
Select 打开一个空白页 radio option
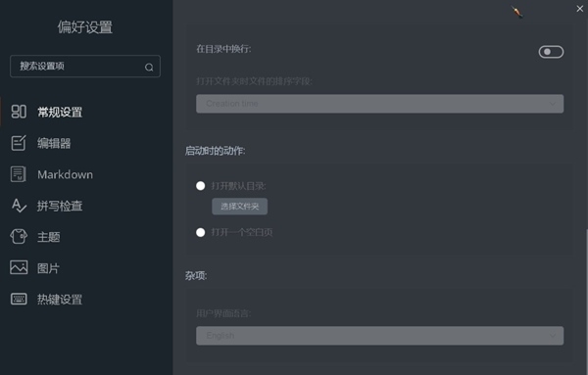tap(201, 232)
